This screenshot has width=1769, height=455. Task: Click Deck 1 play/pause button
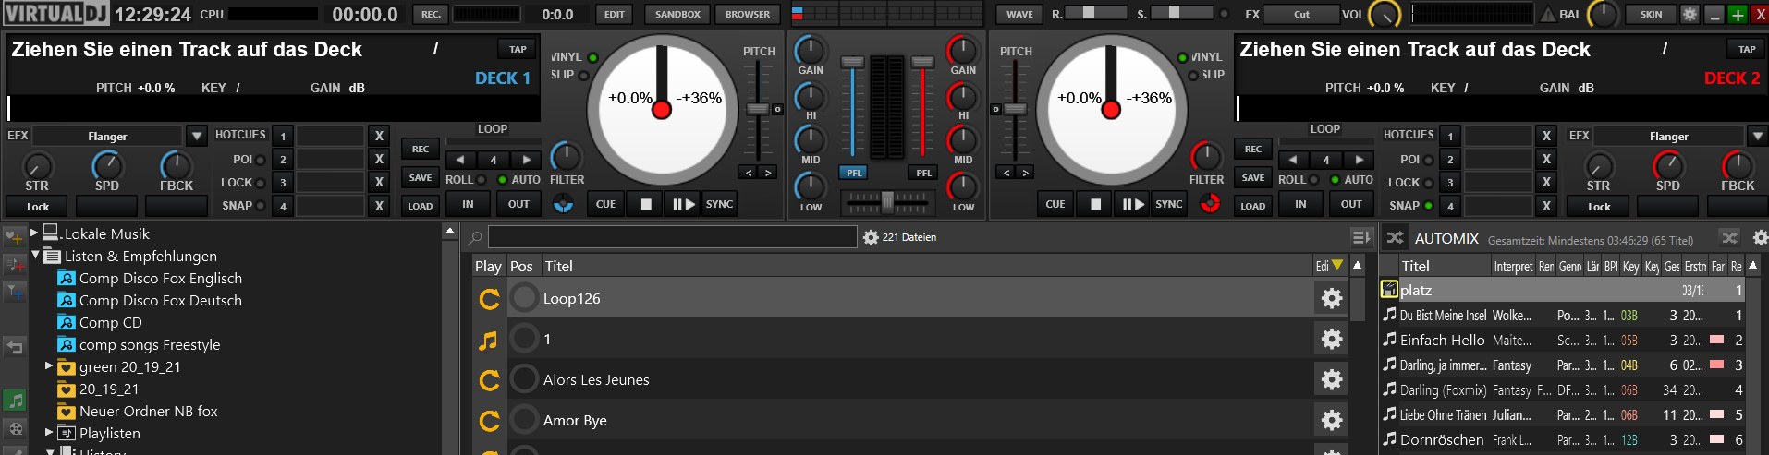point(683,204)
